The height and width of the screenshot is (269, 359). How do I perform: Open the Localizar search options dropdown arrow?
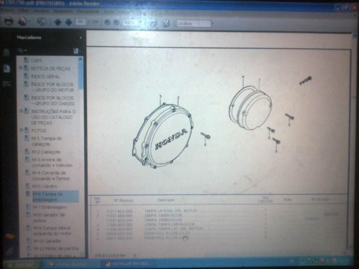pyautogui.click(x=213, y=24)
